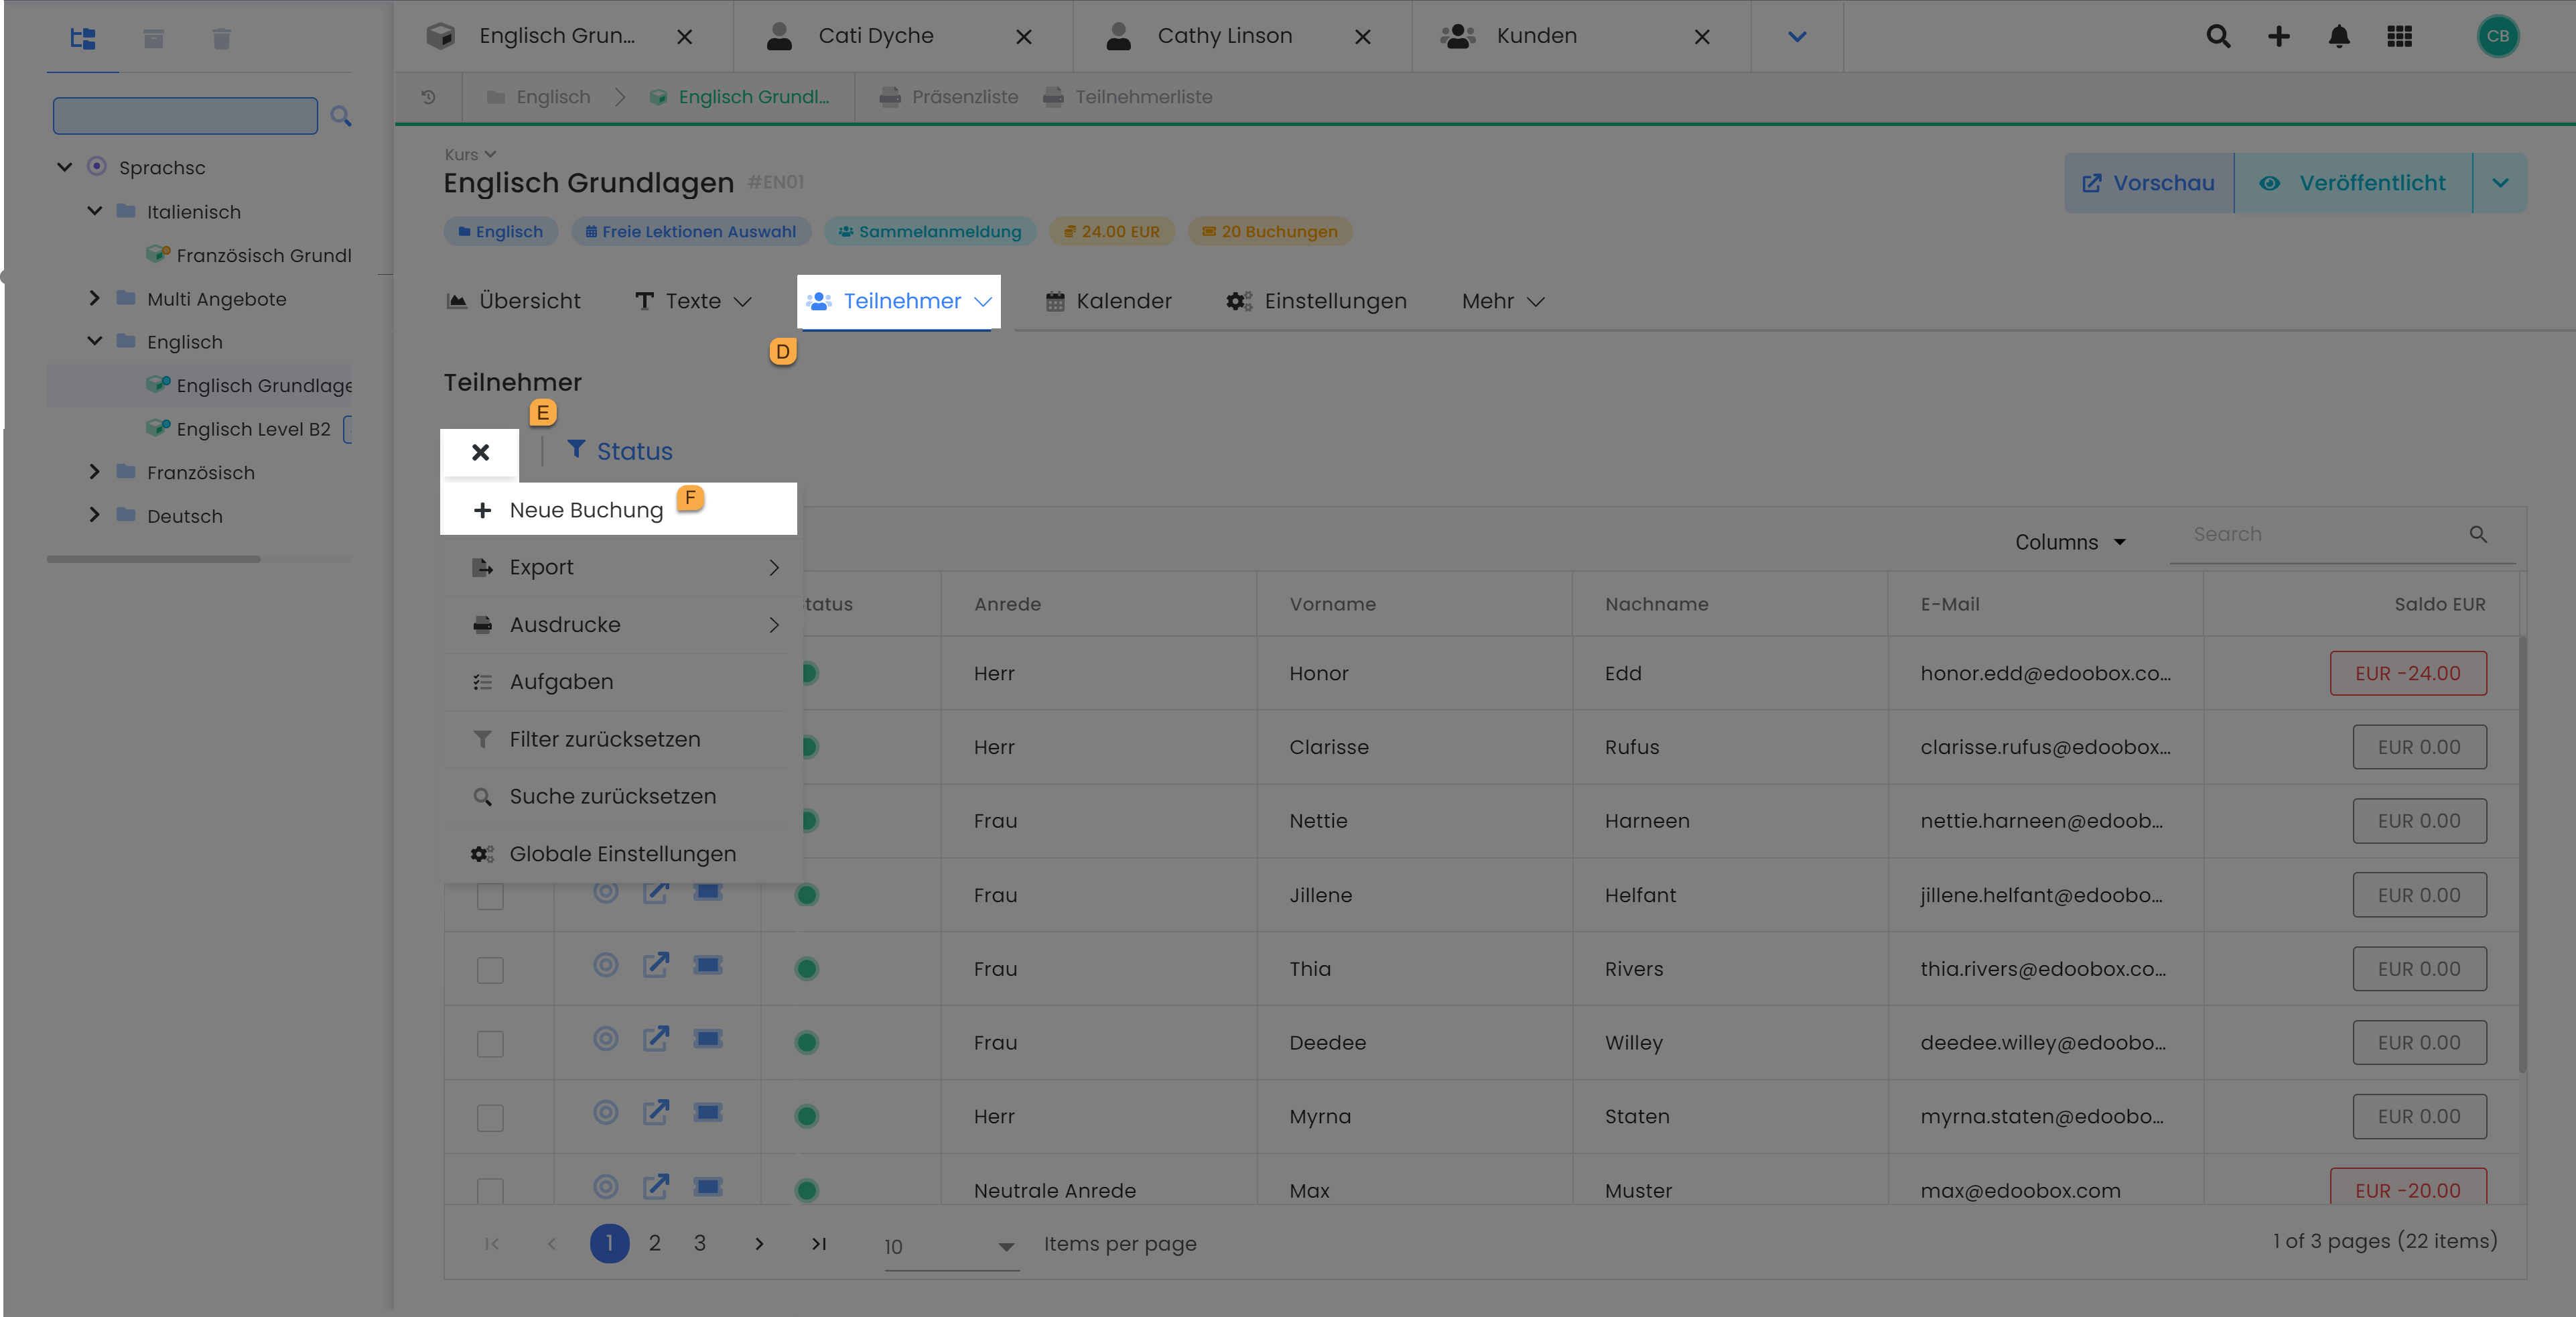Open external link icon in Deedee row
This screenshot has width=2576, height=1317.
tap(656, 1039)
